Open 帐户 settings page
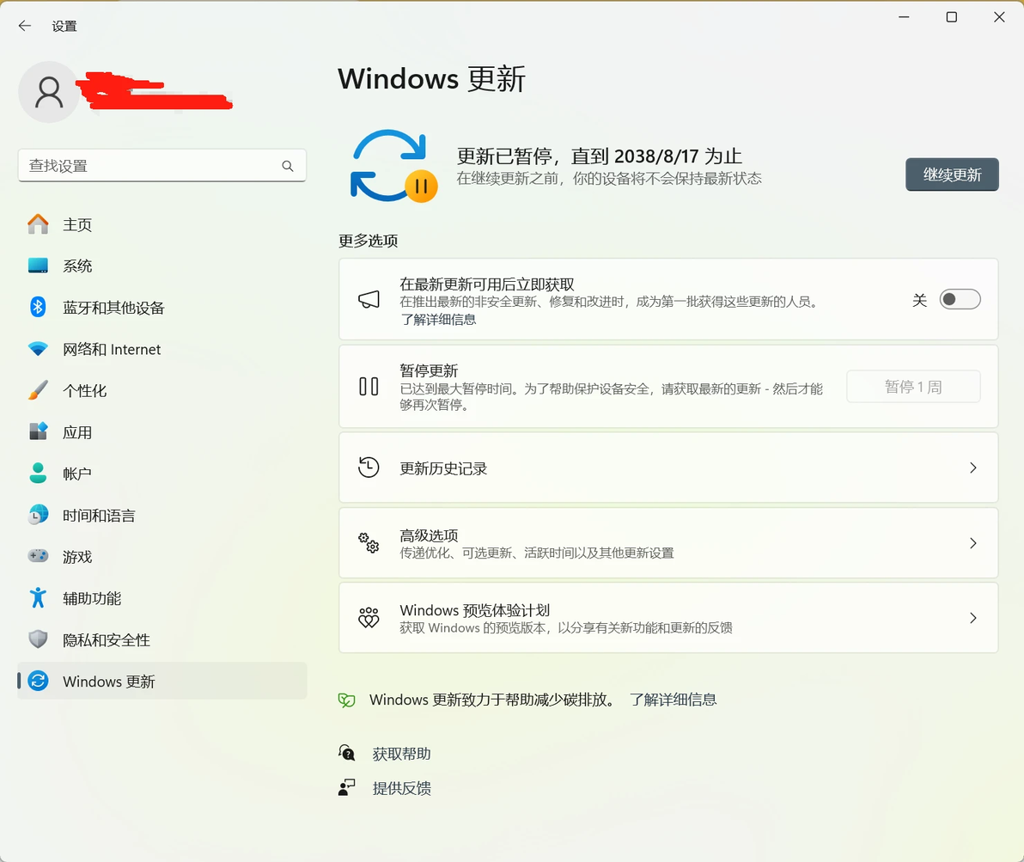The width and height of the screenshot is (1024, 862). click(162, 474)
